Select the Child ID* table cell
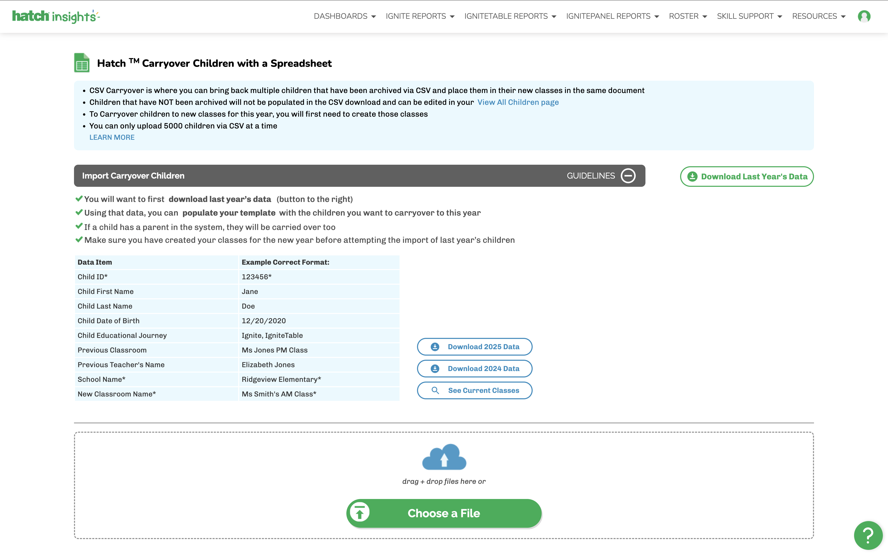888x555 pixels. click(157, 277)
